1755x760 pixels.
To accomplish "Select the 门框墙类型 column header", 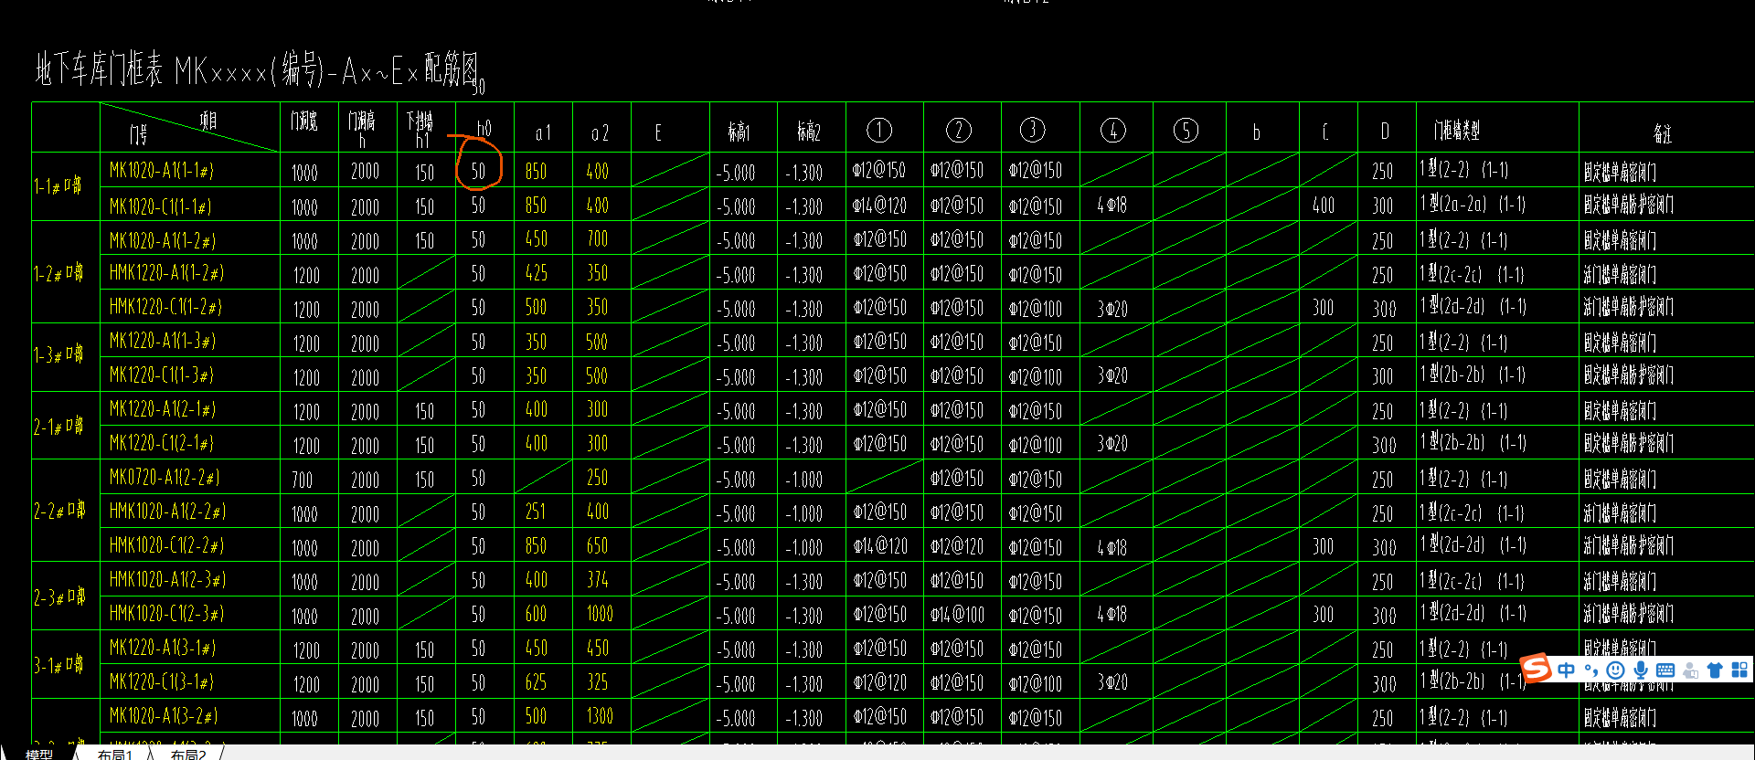I will (1457, 132).
